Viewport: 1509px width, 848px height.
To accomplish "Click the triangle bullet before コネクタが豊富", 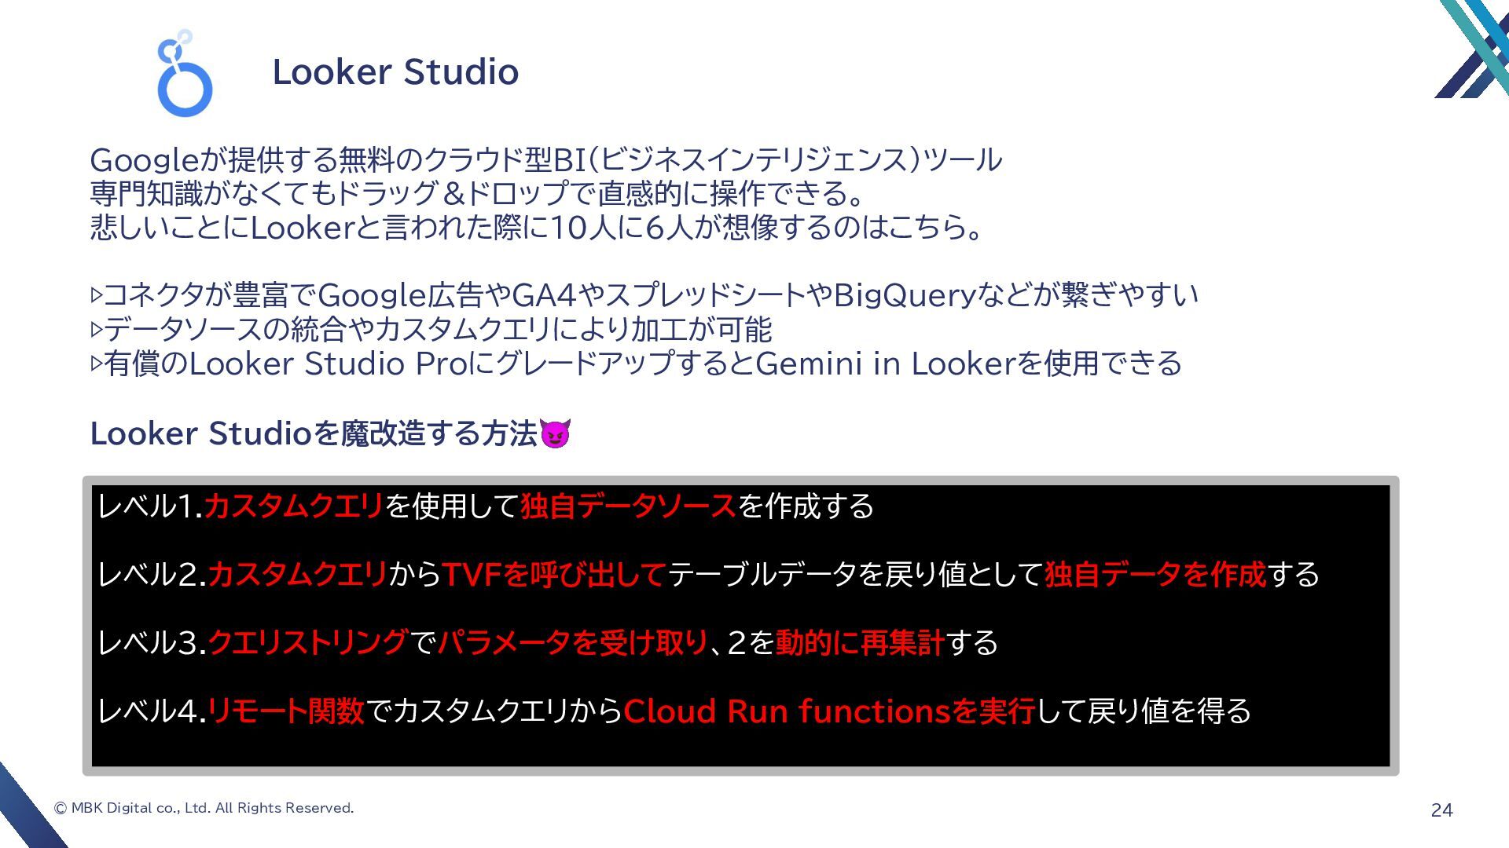I will (x=97, y=296).
